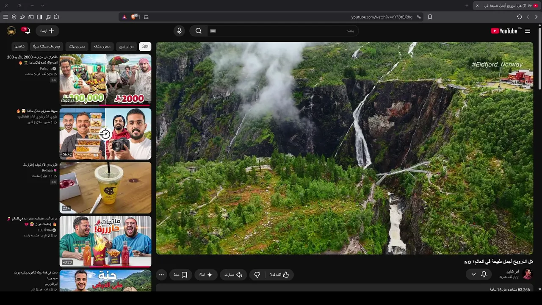Click the اسأل ask AI button
The width and height of the screenshot is (542, 305).
[206, 275]
